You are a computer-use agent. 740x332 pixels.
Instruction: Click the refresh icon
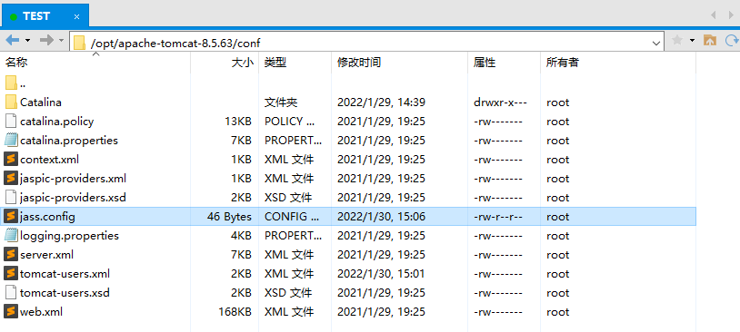click(x=733, y=41)
